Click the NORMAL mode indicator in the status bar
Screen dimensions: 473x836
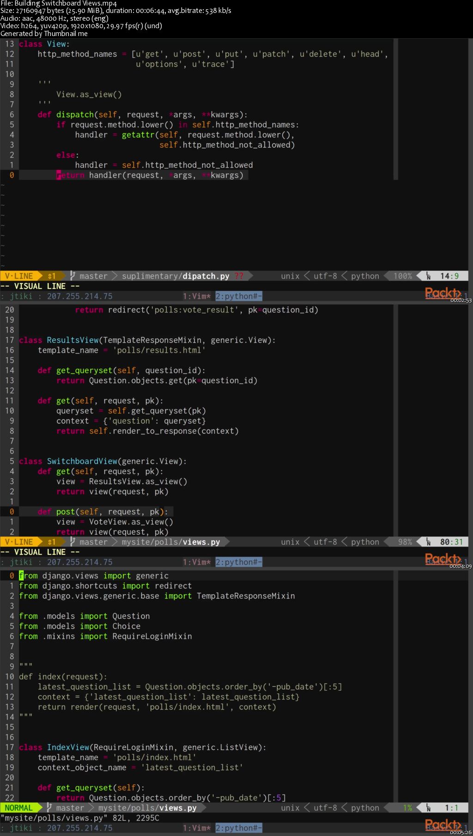pos(19,808)
